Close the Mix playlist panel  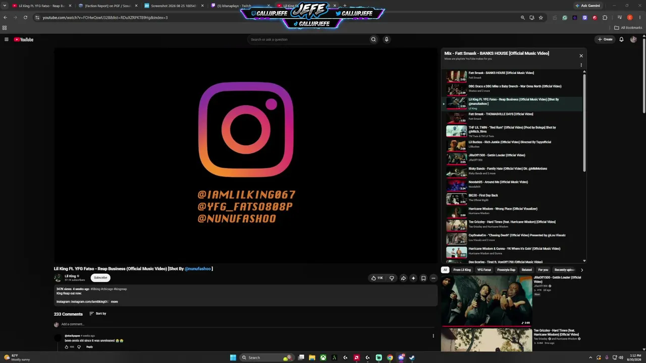point(581,55)
